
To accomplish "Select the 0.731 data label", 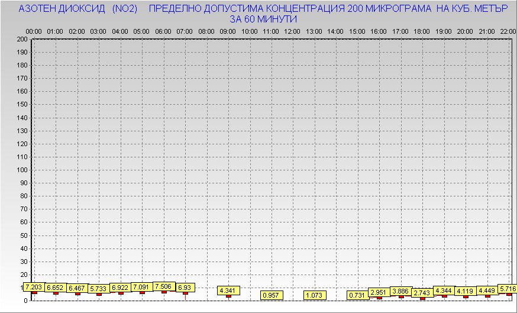I will pos(357,295).
